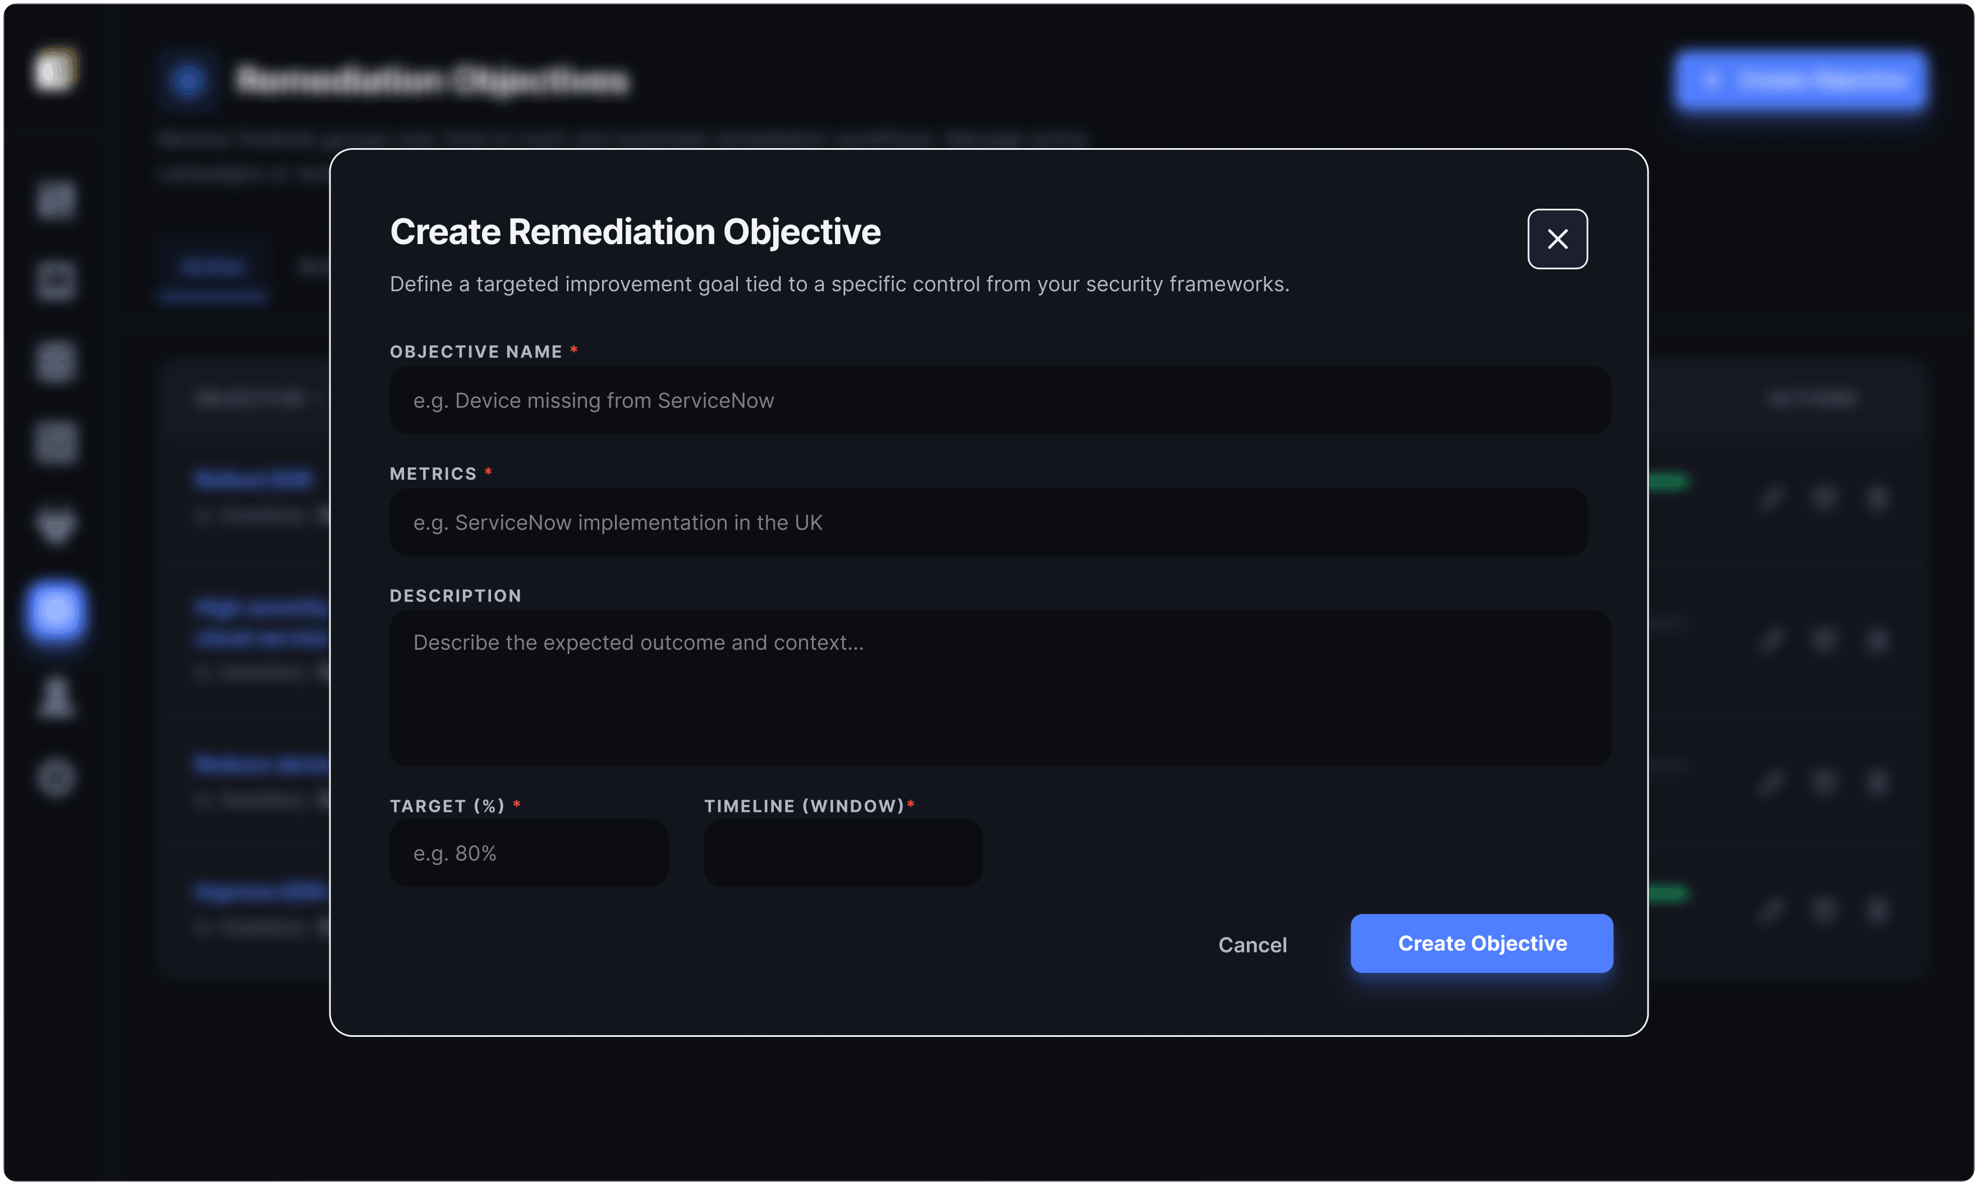The image size is (1978, 1185).
Task: Click the blurred Create Objective button in the page header
Action: [x=1801, y=80]
